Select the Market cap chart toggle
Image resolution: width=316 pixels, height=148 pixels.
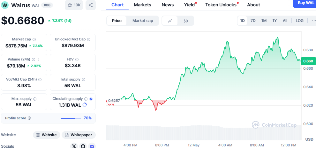pos(143,21)
